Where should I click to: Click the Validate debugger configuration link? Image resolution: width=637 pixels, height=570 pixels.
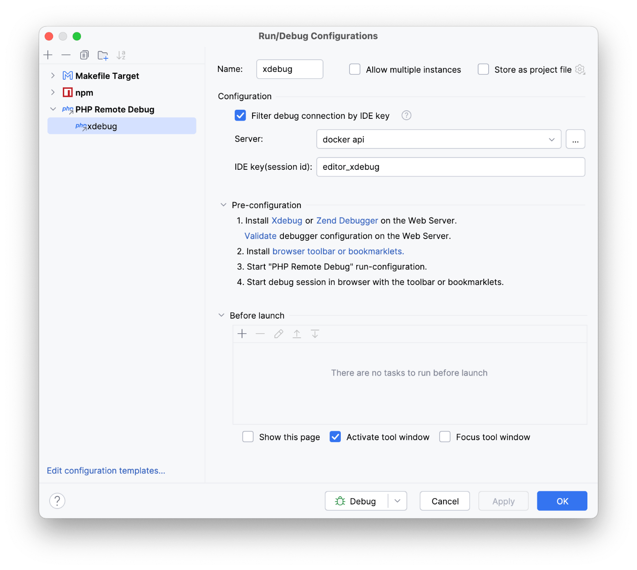(261, 236)
